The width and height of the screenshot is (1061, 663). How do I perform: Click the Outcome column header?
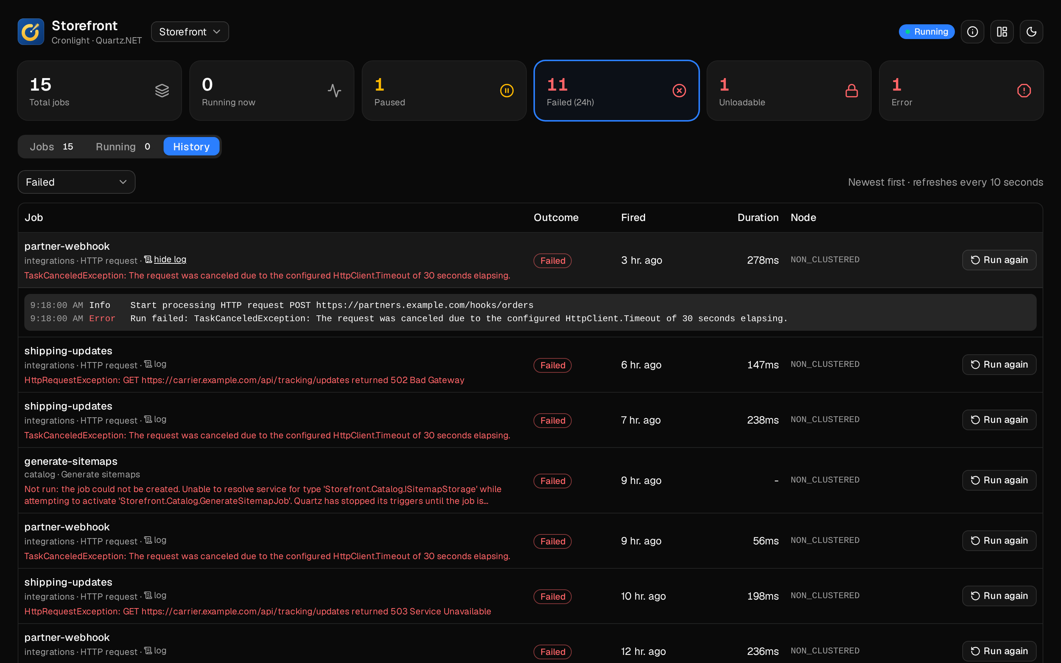(556, 217)
